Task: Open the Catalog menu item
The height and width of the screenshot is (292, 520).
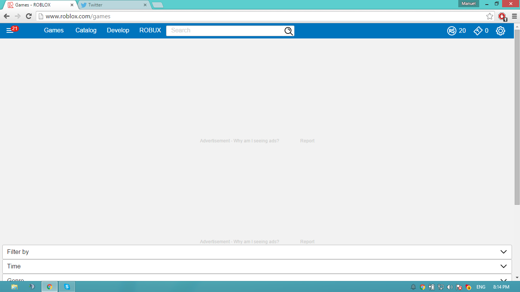Action: (86, 30)
